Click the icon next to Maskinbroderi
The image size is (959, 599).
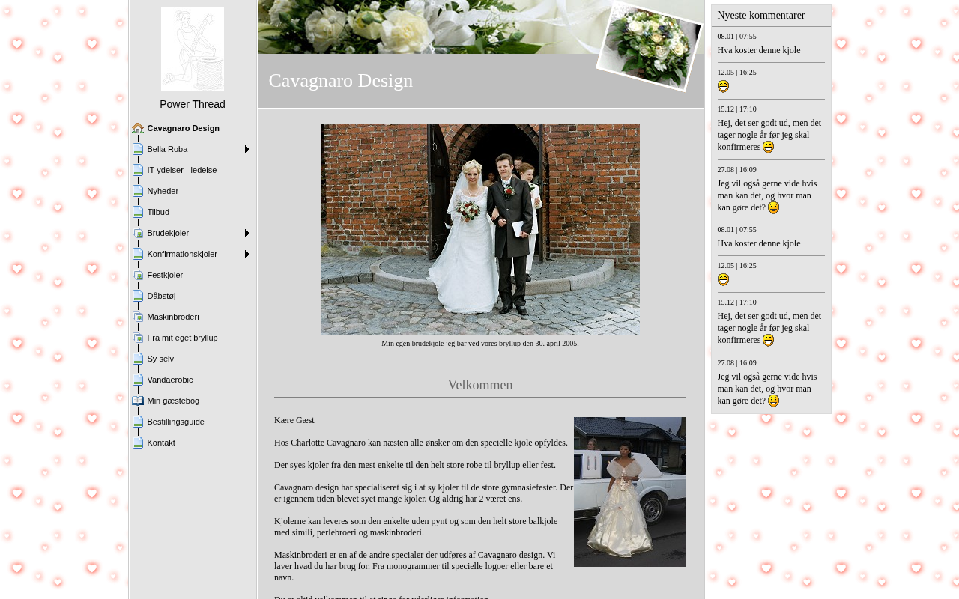(138, 317)
